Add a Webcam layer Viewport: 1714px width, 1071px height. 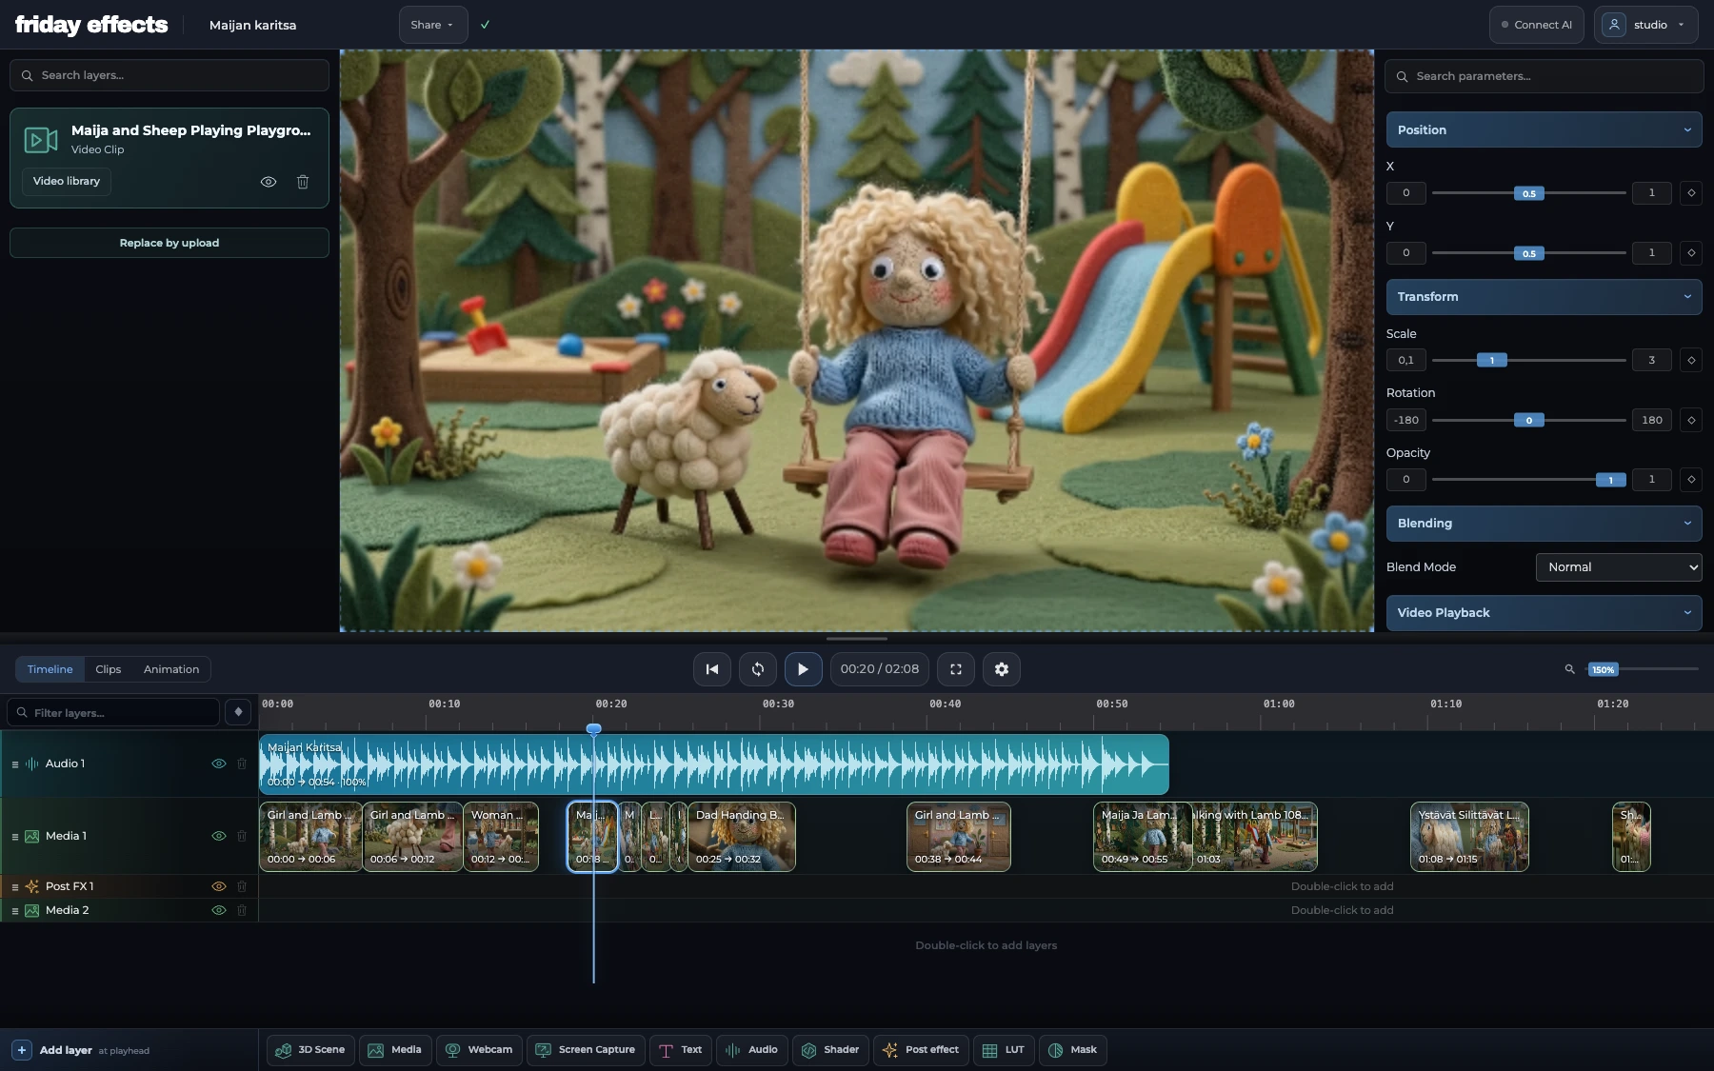coord(479,1050)
